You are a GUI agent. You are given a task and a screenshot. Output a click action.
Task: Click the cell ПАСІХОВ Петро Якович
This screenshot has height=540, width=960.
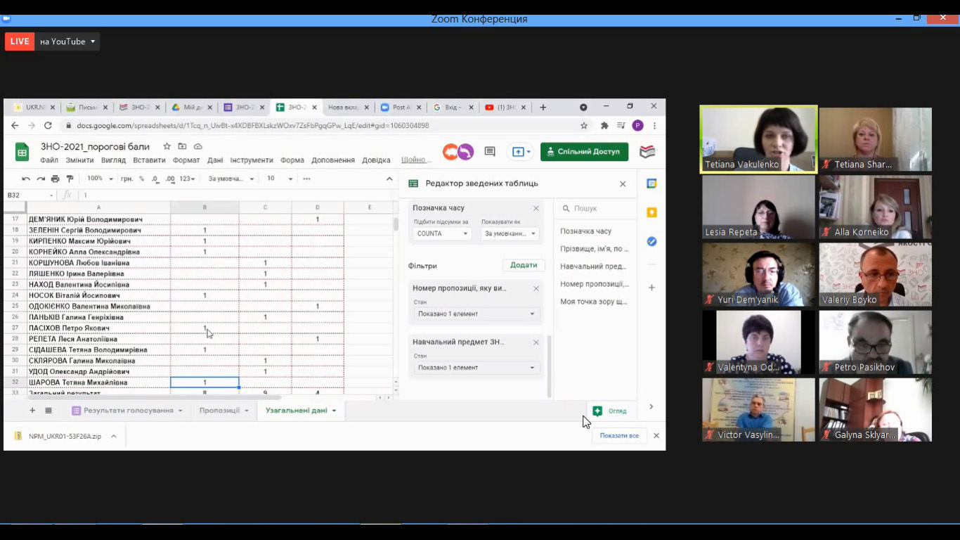(98, 328)
